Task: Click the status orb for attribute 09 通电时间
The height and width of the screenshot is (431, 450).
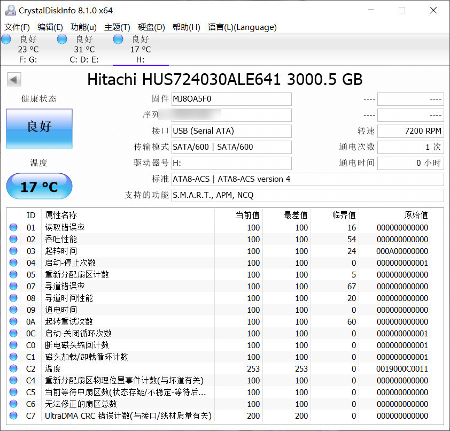Action: click(13, 310)
